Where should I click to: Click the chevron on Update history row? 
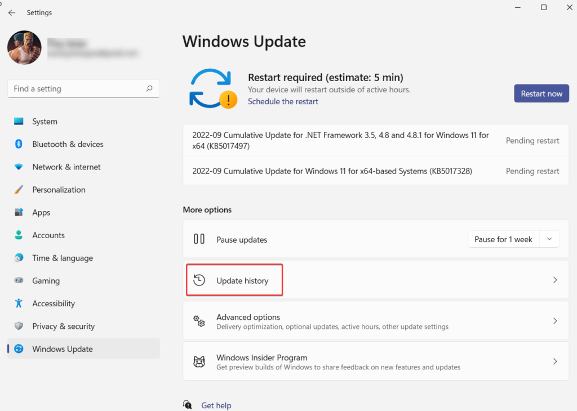[x=555, y=280]
